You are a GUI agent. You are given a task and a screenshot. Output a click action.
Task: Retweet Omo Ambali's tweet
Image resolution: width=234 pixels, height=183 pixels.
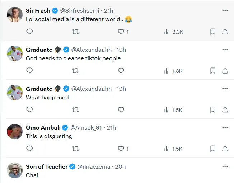75,149
